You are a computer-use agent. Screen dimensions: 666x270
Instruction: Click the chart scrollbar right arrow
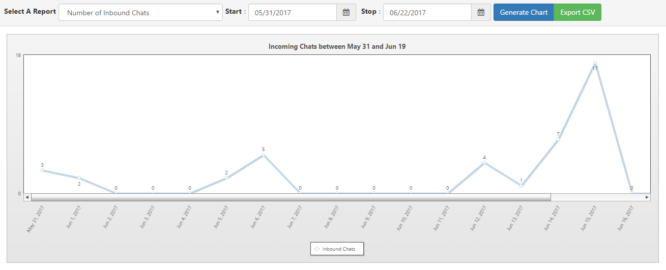[647, 197]
